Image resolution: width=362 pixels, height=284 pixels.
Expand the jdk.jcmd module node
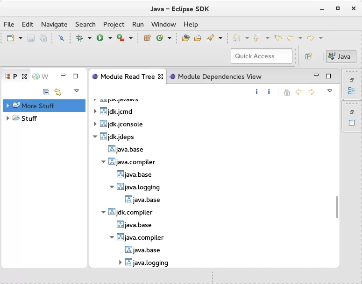click(95, 111)
